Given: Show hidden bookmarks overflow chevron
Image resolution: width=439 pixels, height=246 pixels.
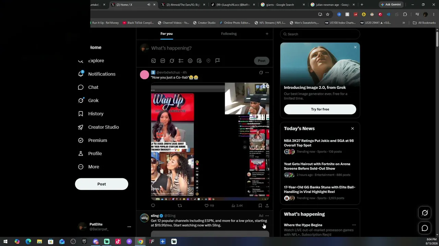Looking at the screenshot, I should click(x=404, y=23).
